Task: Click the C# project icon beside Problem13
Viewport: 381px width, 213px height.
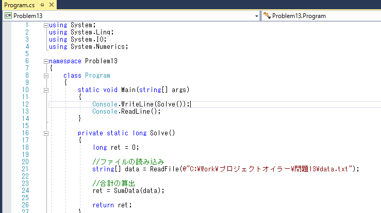Action: pyautogui.click(x=8, y=15)
